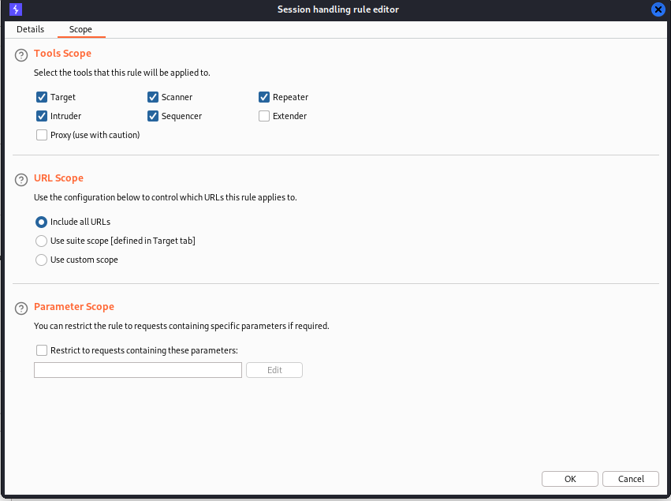This screenshot has height=501, width=671.
Task: Toggle off the Sequencer checkbox
Action: [x=153, y=116]
